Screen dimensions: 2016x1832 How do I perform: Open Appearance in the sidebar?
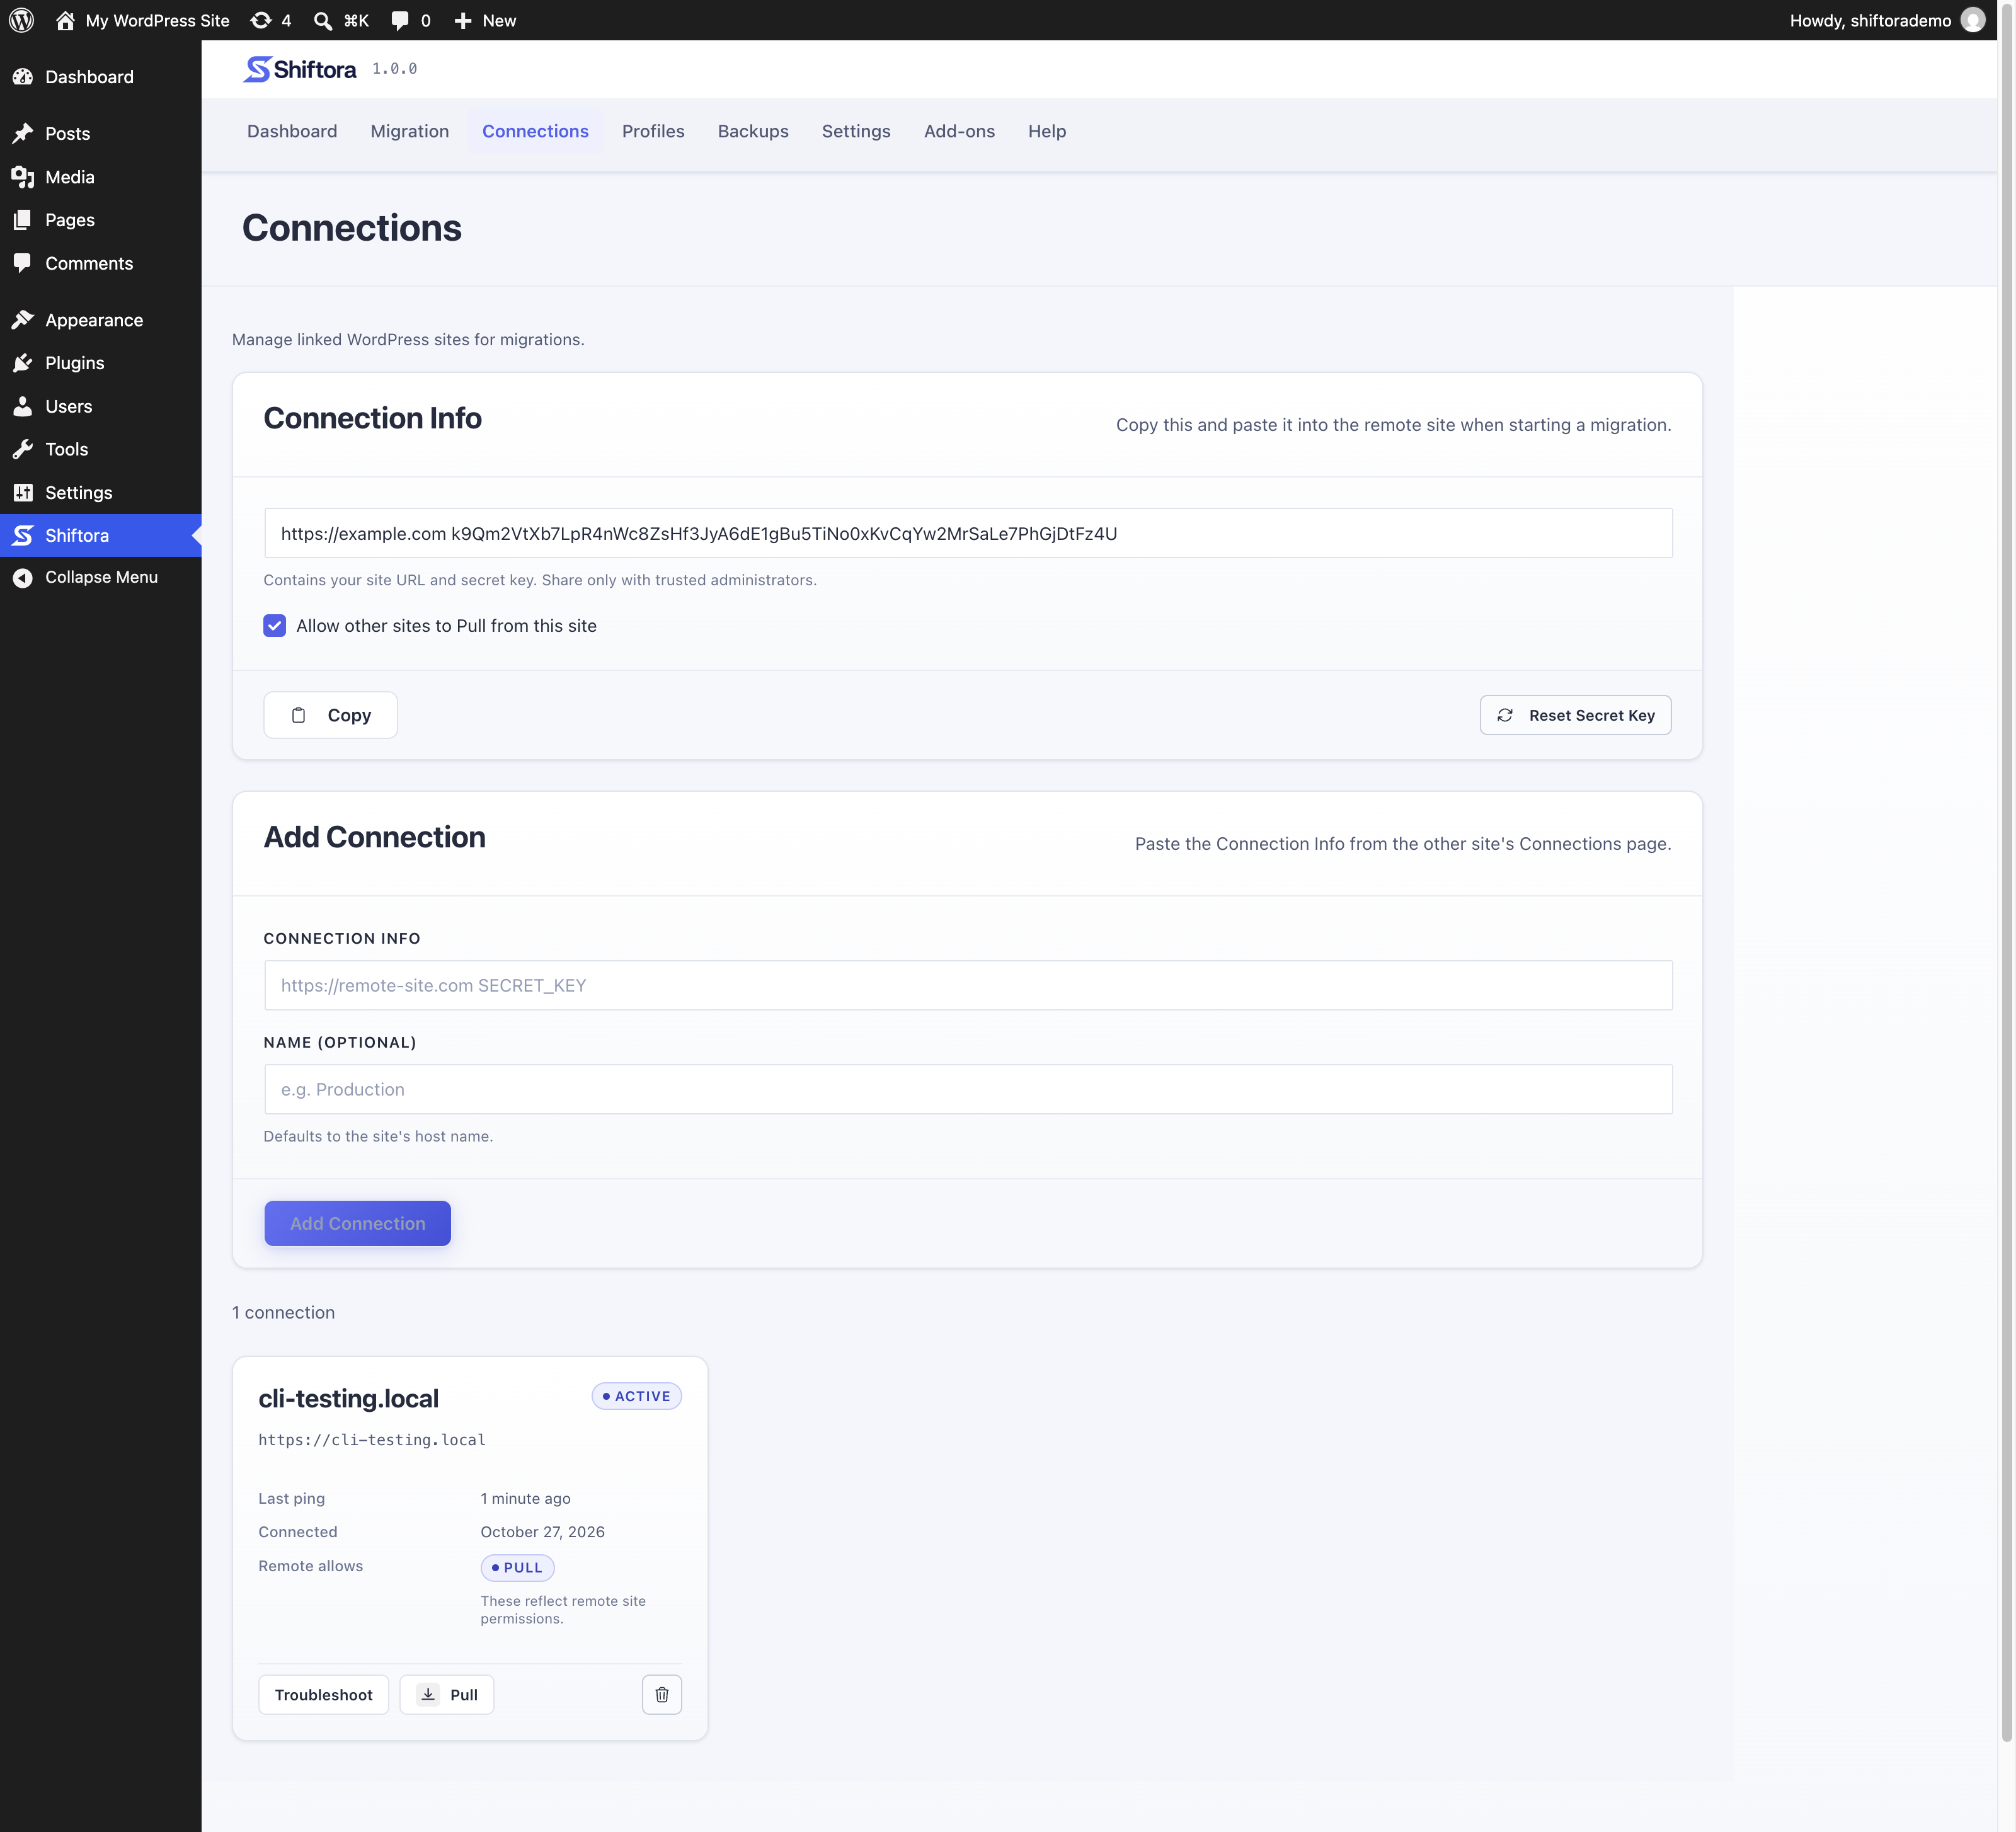tap(100, 320)
